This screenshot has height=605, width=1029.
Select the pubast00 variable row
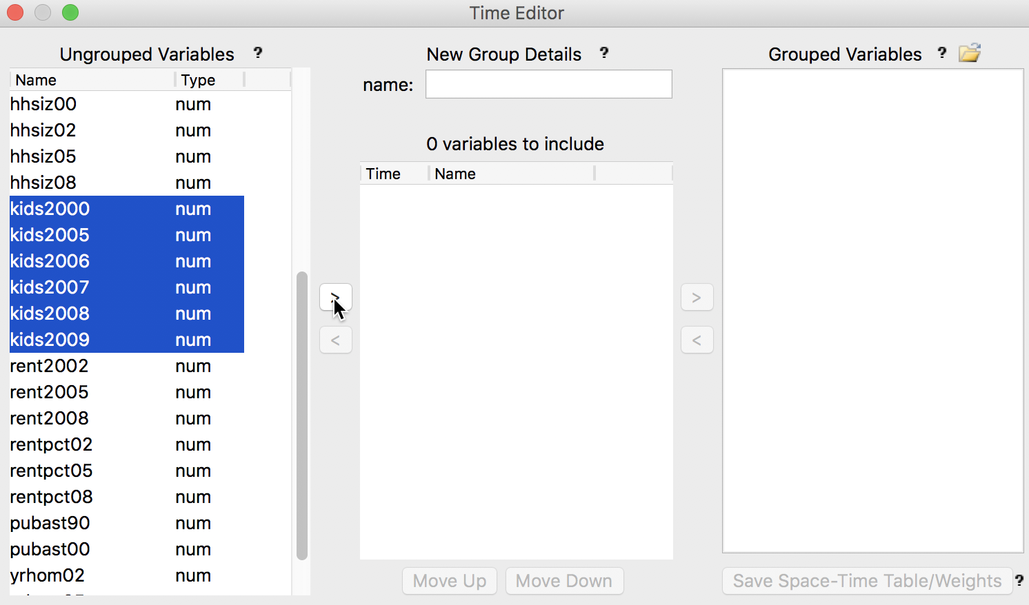127,549
